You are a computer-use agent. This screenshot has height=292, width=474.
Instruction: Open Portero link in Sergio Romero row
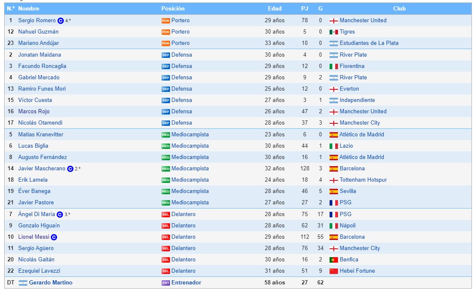(181, 20)
